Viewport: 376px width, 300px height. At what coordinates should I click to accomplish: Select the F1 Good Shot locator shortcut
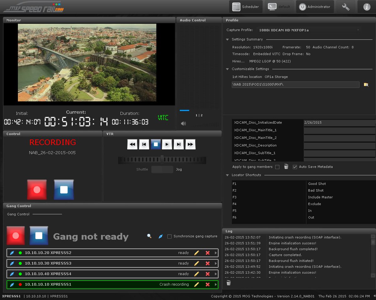(303, 184)
